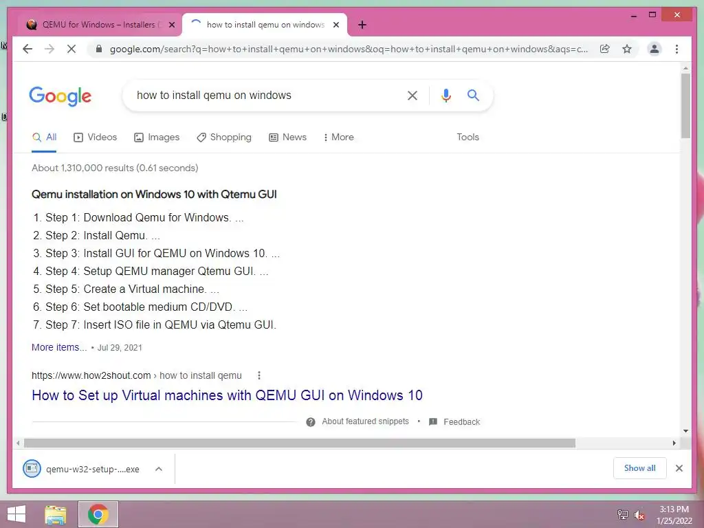This screenshot has height=528, width=704.
Task: Click the muted volume tray icon
Action: pos(639,514)
